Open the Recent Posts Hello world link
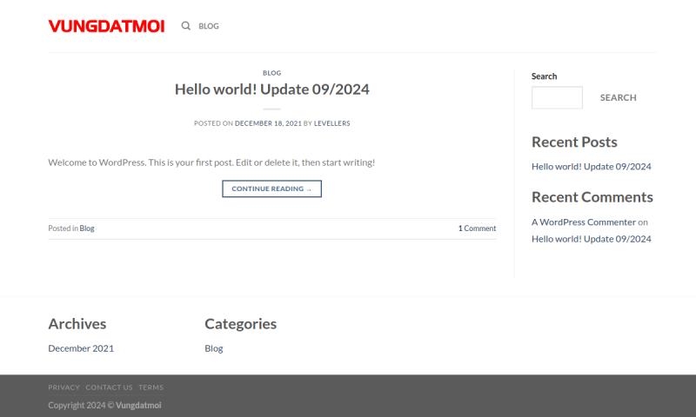696x417 pixels. [592, 166]
